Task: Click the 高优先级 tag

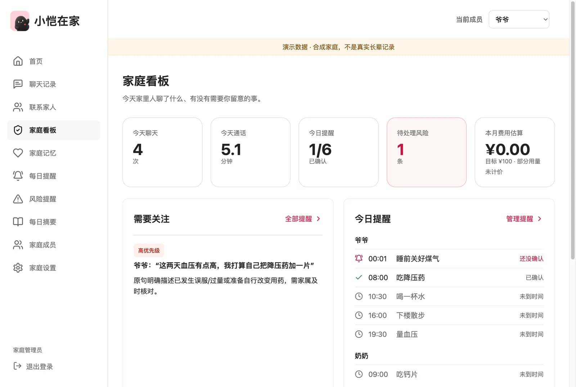Action: [149, 251]
